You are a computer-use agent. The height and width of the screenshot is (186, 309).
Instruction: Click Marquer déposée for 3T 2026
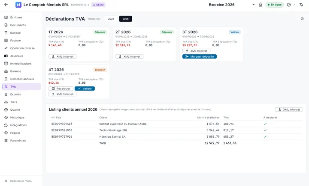200,56
